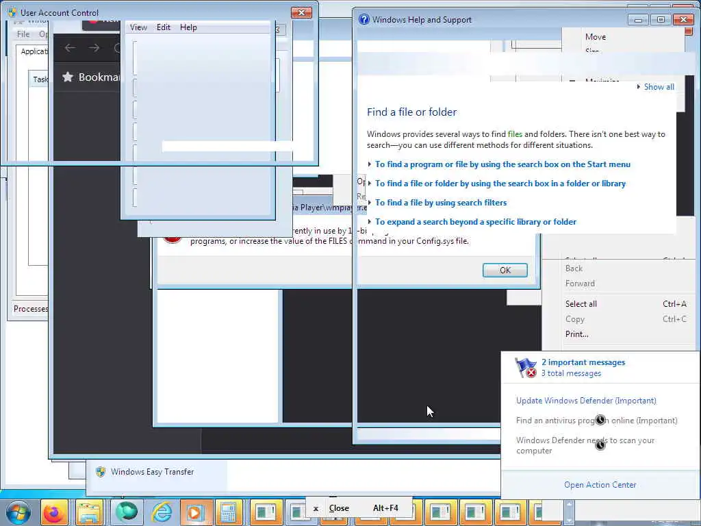Click 3 total messages text
The width and height of the screenshot is (701, 526).
point(571,373)
